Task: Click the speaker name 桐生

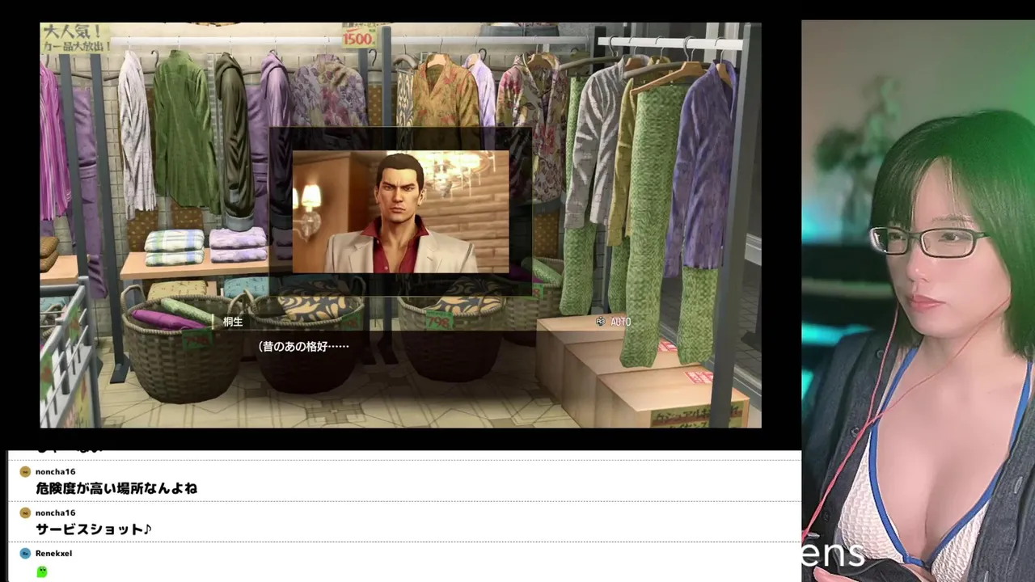Action: click(x=233, y=322)
